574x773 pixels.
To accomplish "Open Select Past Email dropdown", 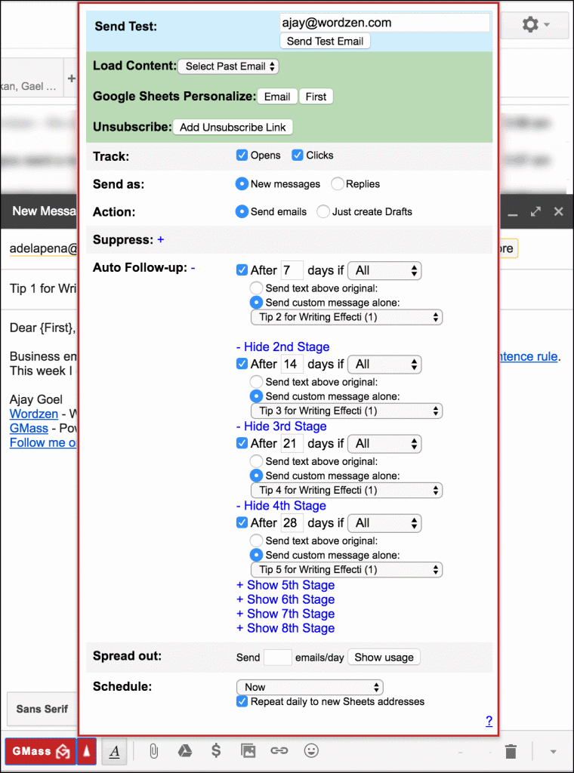I will (x=228, y=66).
